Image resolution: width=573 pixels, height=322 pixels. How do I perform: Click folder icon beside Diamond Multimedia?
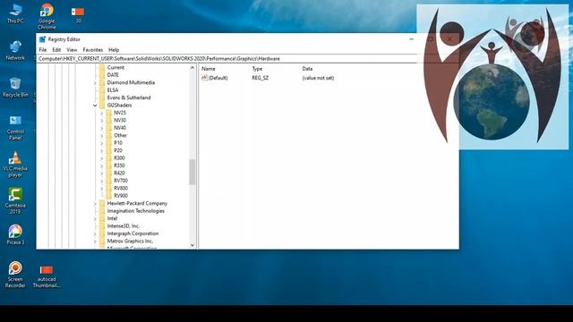click(x=102, y=82)
